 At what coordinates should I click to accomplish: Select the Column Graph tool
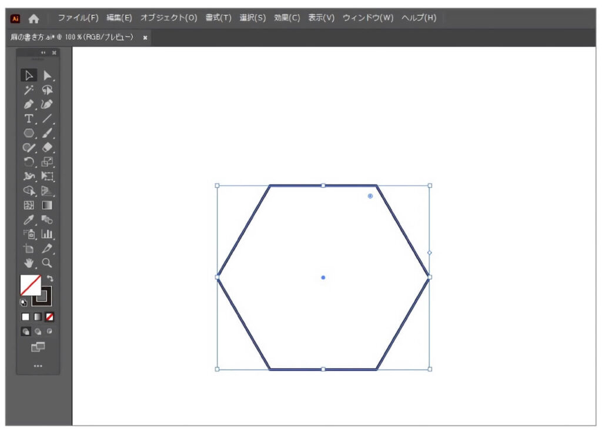pyautogui.click(x=47, y=235)
